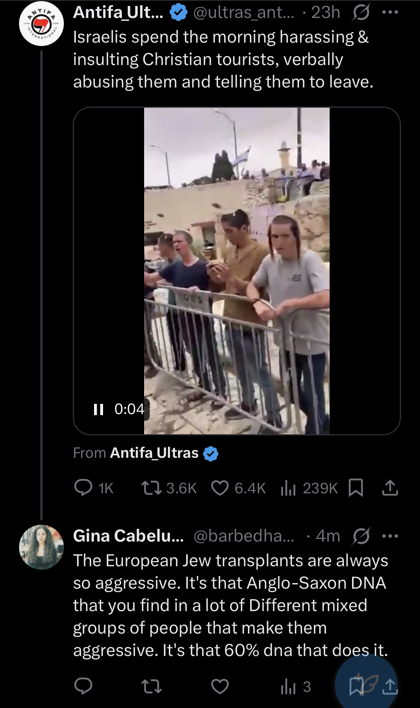Pause the playing video
This screenshot has height=708, width=420.
coord(99,409)
